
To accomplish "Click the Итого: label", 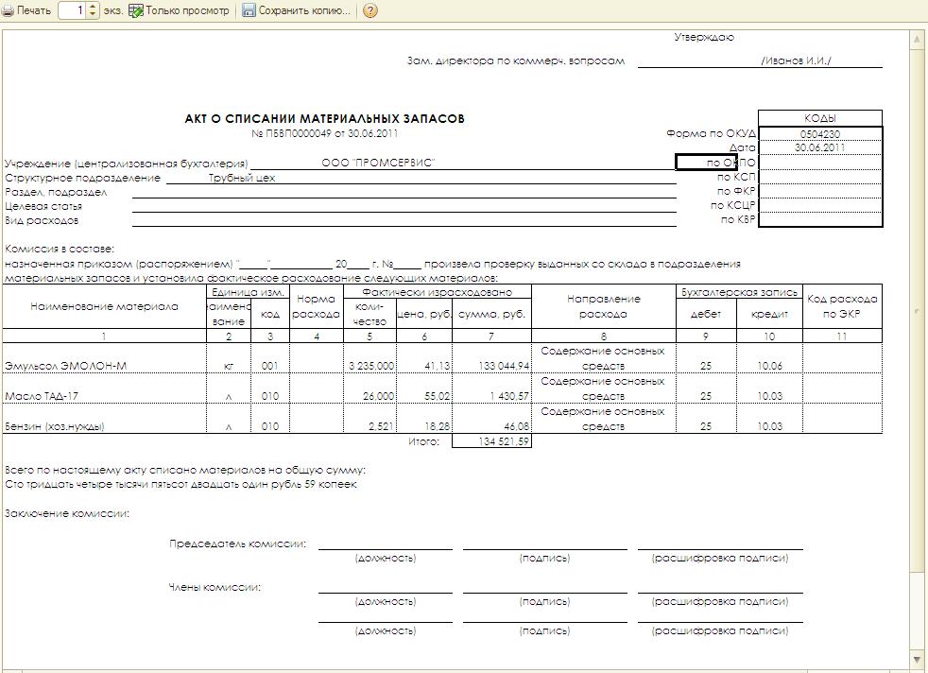I will click(423, 441).
